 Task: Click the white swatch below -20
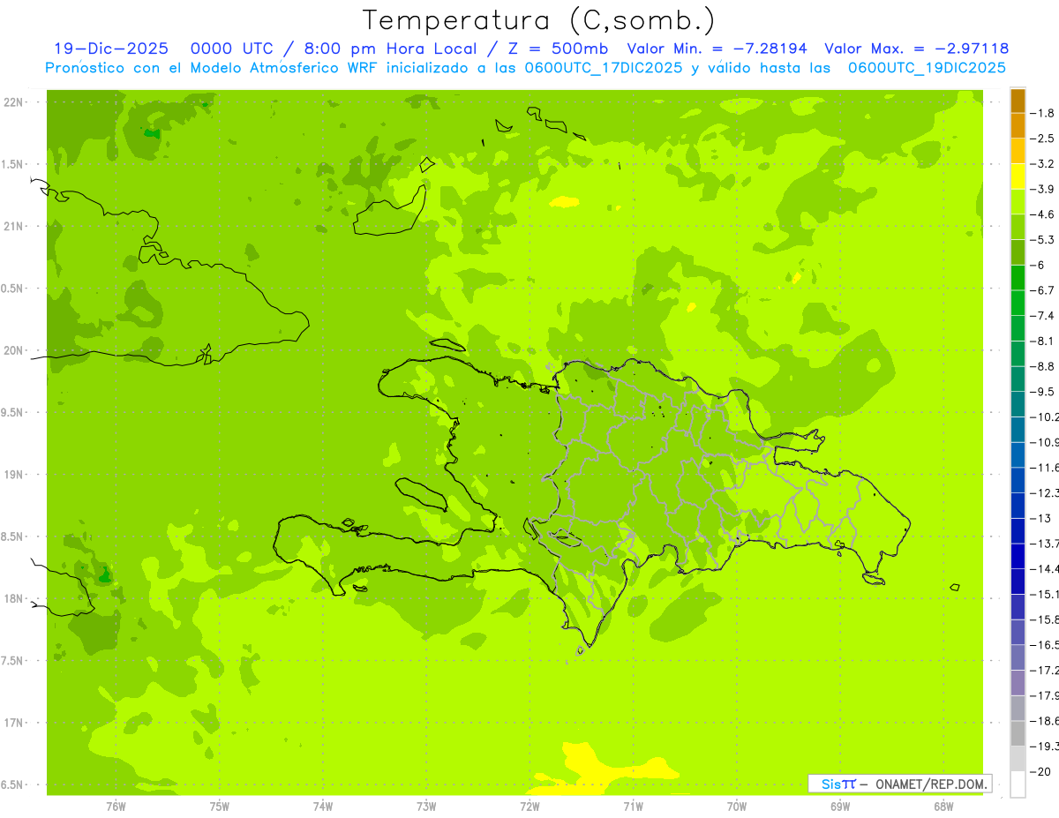[1018, 784]
